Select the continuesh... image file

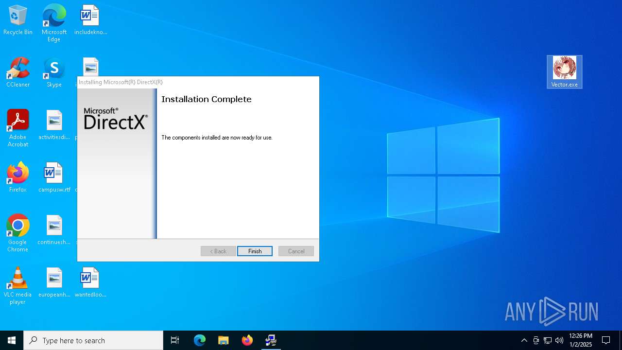click(x=54, y=230)
